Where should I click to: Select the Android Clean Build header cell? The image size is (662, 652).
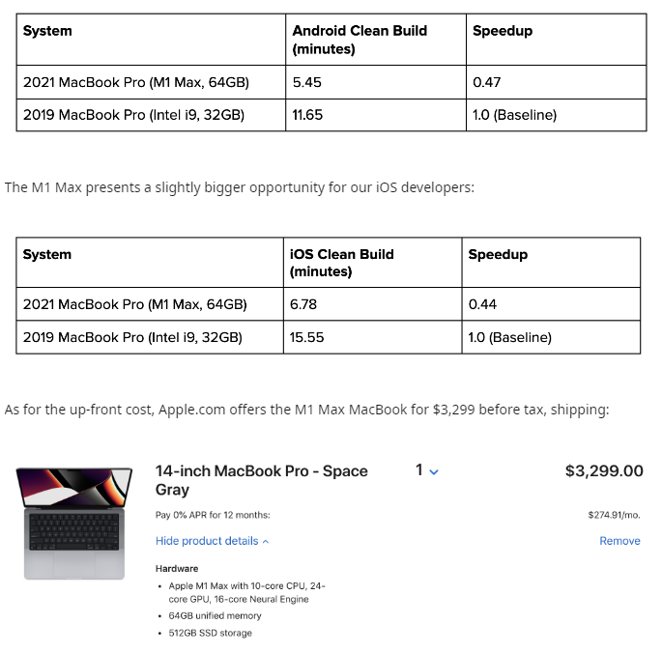pyautogui.click(x=376, y=40)
